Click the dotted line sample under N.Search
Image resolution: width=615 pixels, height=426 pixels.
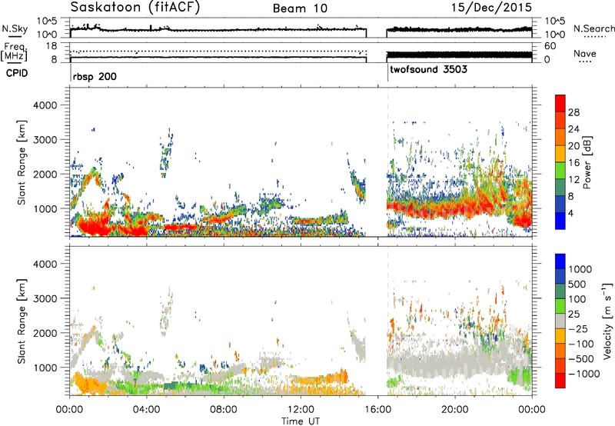pyautogui.click(x=595, y=37)
